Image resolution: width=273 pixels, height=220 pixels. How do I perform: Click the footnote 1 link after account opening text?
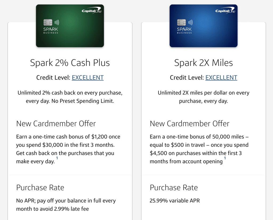pos(225,158)
